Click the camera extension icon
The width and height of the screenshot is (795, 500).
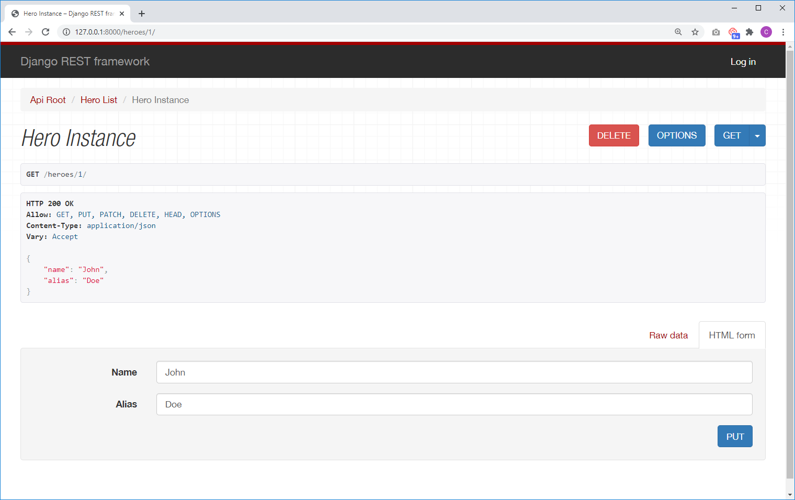tap(716, 32)
